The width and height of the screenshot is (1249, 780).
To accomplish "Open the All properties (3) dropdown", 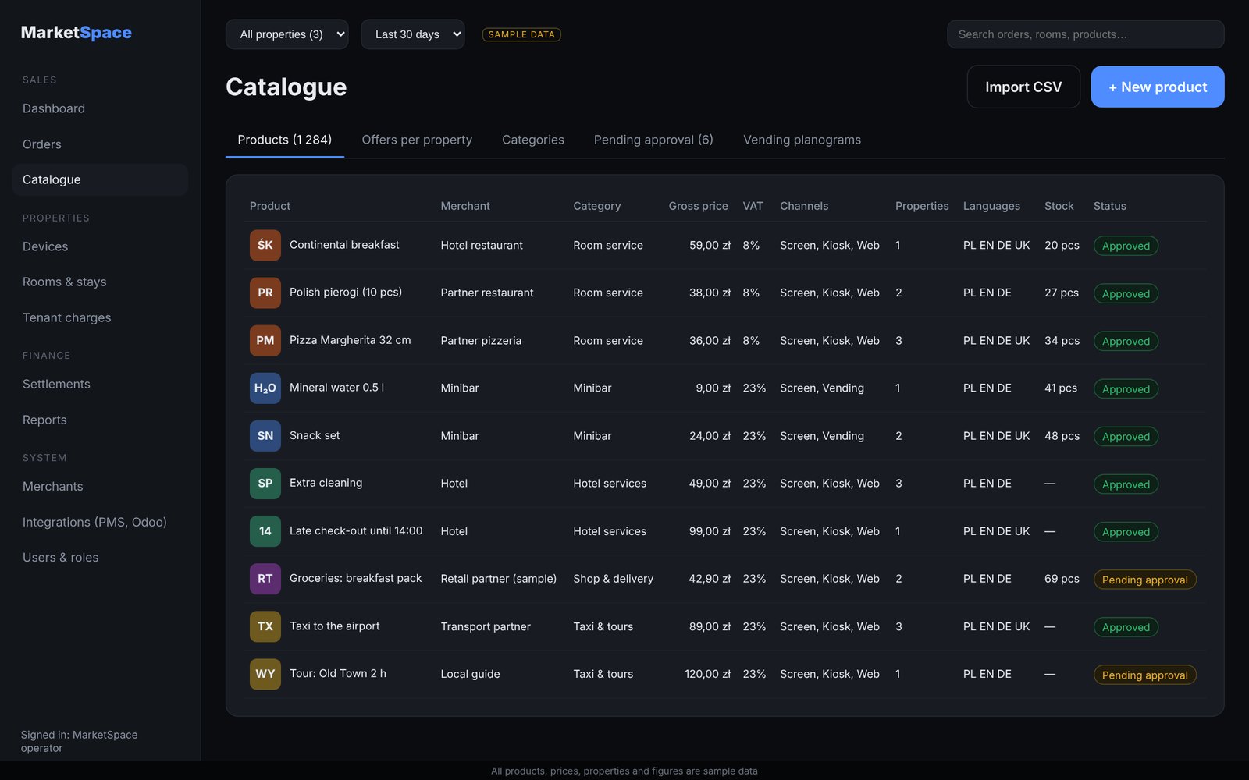I will 286,34.
